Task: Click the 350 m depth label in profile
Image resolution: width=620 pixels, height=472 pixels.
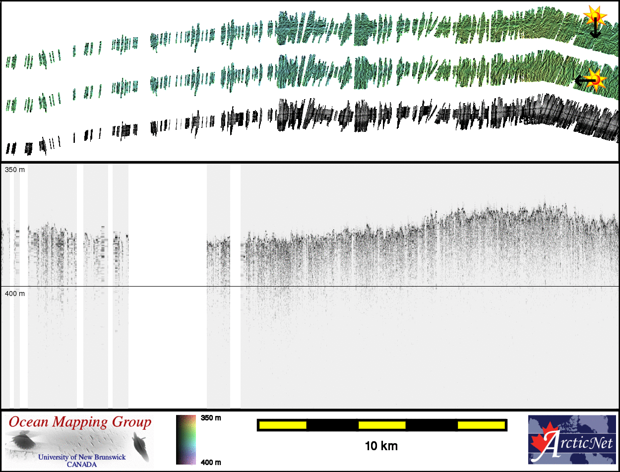Action: [14, 170]
